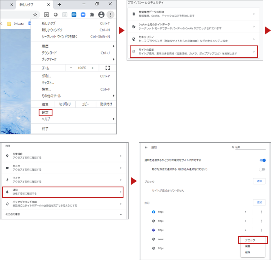Click the Zoom extension camera icon
The height and width of the screenshot is (266, 271).
click(83, 15)
